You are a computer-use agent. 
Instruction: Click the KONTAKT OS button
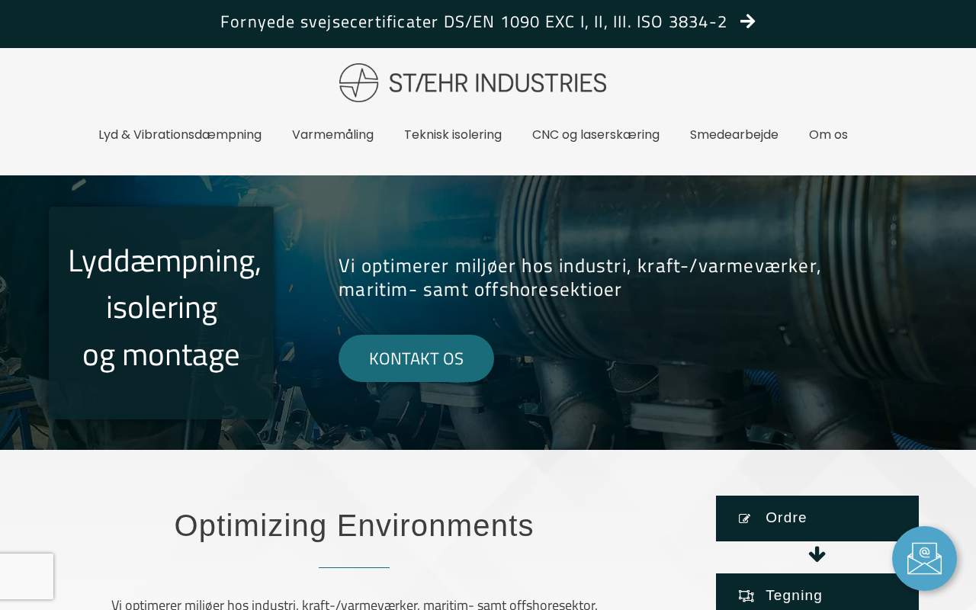[x=416, y=358]
